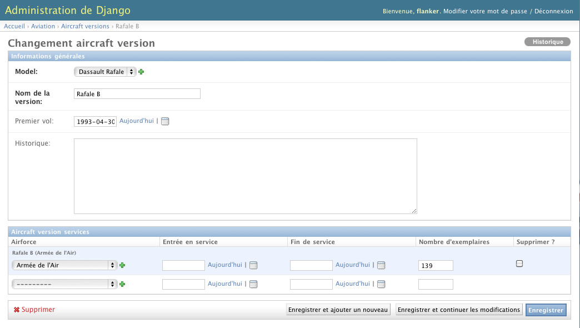Click the green plus icon next to Model
This screenshot has height=328, width=580.
pos(141,72)
